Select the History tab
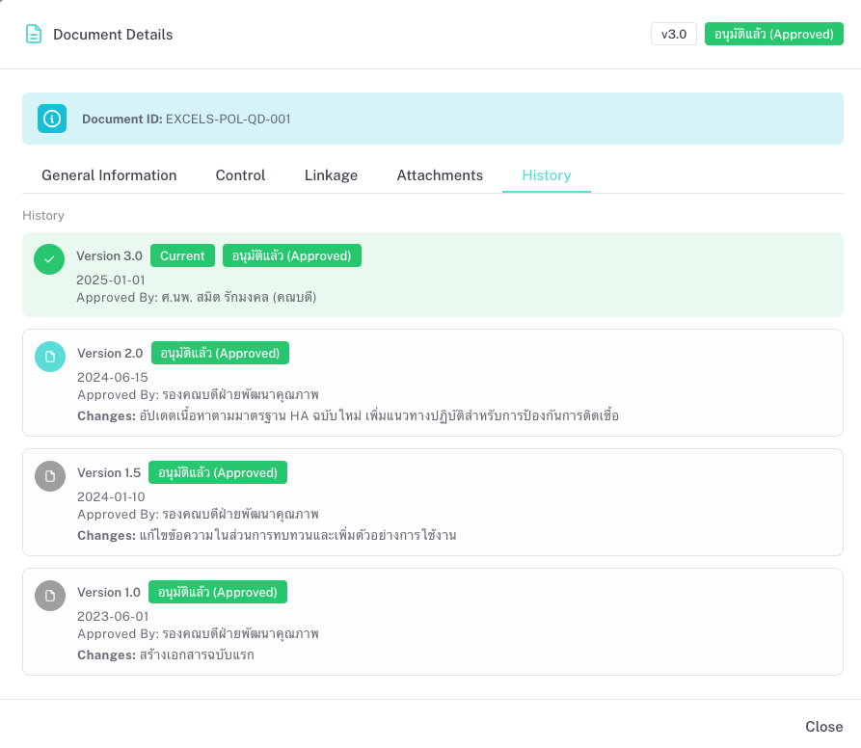861x748 pixels. click(546, 175)
